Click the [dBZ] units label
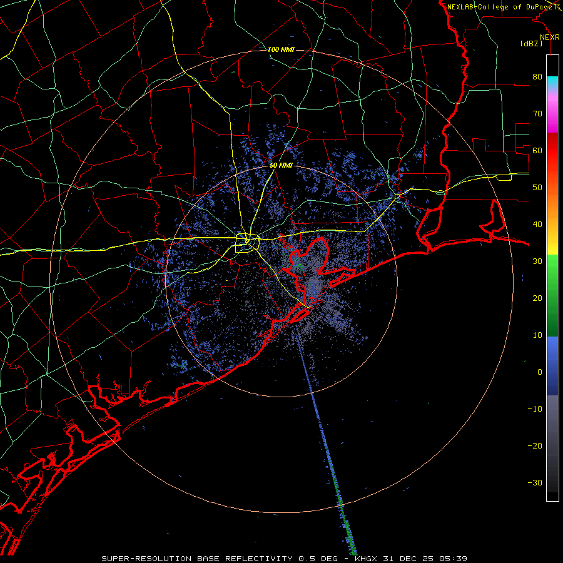 (x=531, y=43)
